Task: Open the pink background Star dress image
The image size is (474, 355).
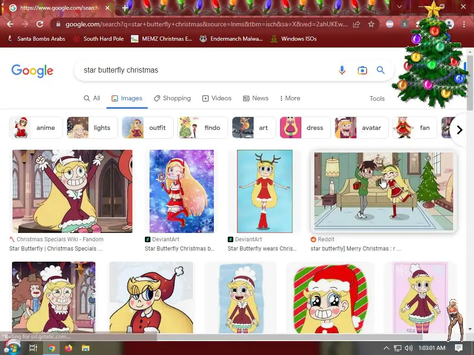Action: (x=420, y=297)
